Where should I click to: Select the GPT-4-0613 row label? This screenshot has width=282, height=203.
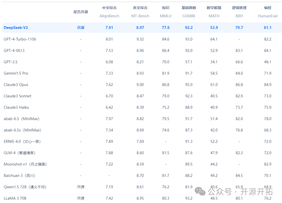(x=14, y=50)
